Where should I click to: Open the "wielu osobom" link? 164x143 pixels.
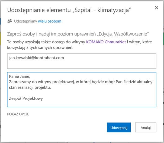pos(50,21)
